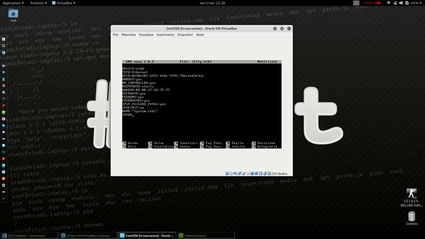Image resolution: width=425 pixels, height=239 pixels.
Task: Click the UUID line in nano editor
Action: [x=163, y=76]
